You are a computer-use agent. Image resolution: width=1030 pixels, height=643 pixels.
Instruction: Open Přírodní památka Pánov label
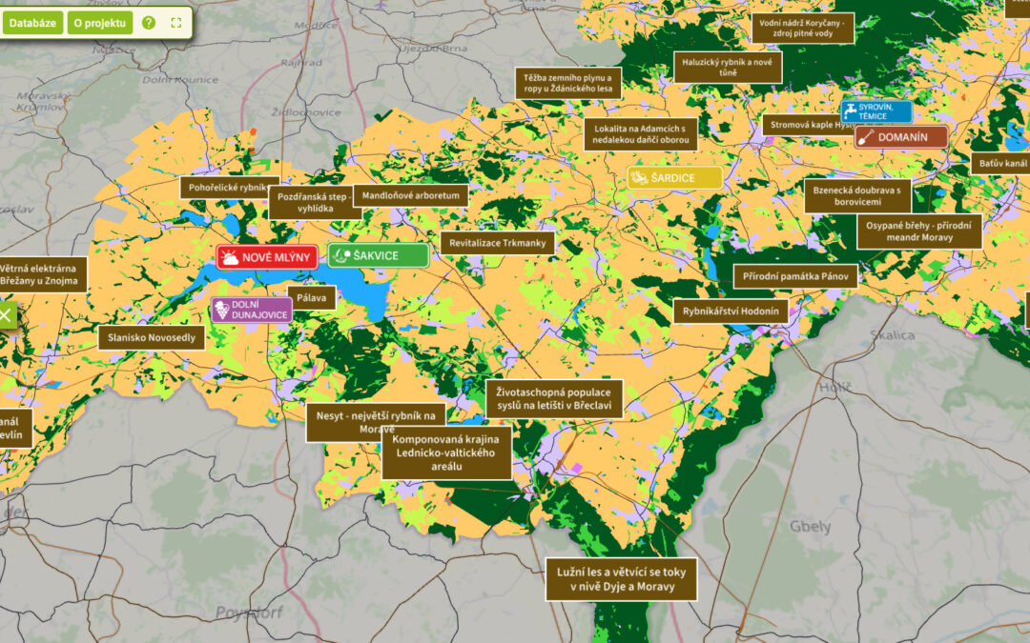tap(795, 276)
